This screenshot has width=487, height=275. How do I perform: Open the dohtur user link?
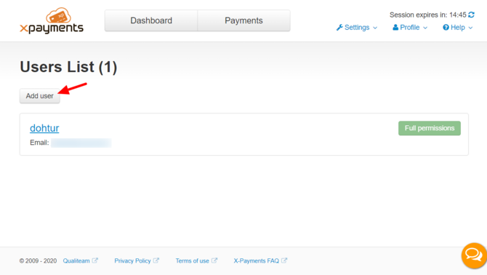pos(44,128)
